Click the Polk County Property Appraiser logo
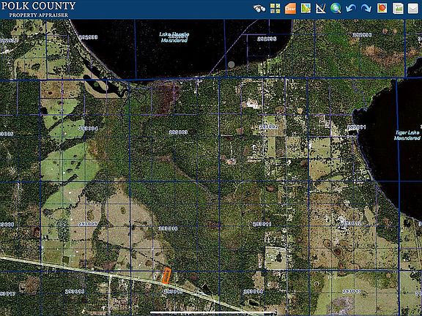The height and width of the screenshot is (316, 422). (38, 10)
